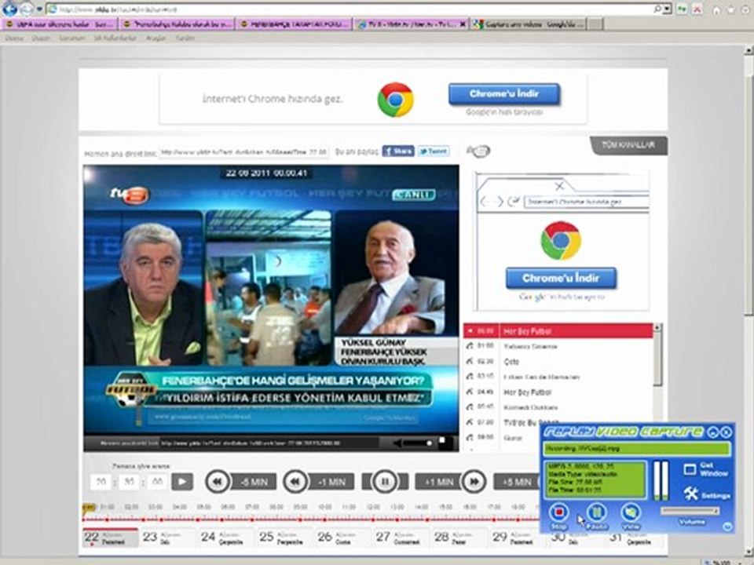Select the 07:00 TV8'de Bu Sabah row
Screen dimensions: 754x565
(x=501, y=423)
